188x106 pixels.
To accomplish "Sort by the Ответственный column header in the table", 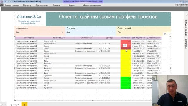I will point(86,38).
